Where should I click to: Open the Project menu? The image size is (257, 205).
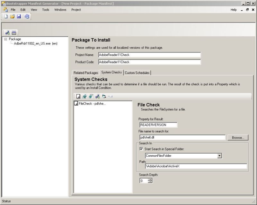click(76, 10)
